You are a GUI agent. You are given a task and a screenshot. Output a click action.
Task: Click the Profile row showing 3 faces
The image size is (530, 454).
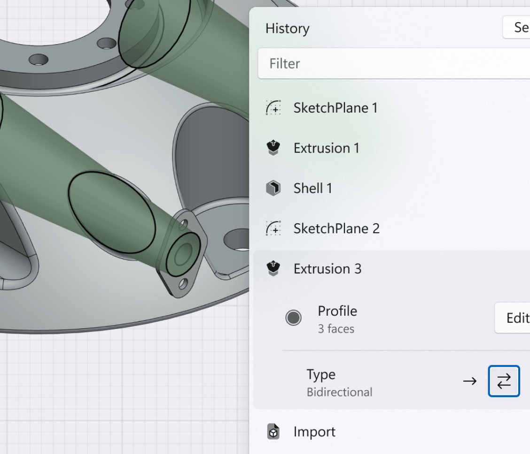coord(336,318)
